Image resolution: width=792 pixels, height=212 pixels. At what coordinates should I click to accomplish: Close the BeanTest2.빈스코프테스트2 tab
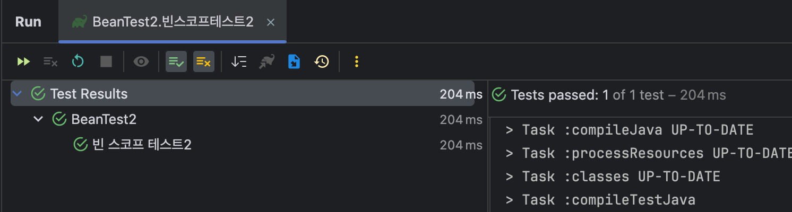(270, 22)
